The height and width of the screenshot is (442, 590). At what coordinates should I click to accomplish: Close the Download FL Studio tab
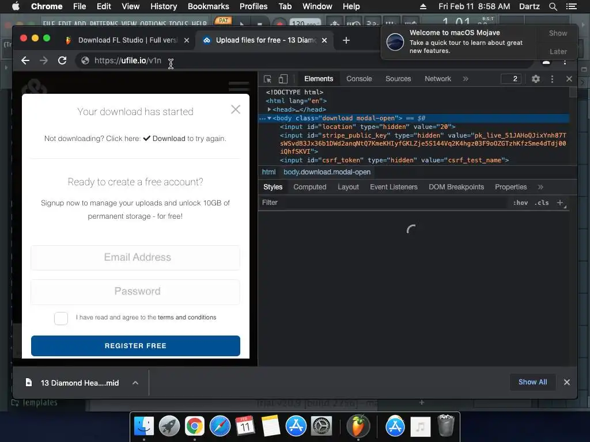[187, 40]
